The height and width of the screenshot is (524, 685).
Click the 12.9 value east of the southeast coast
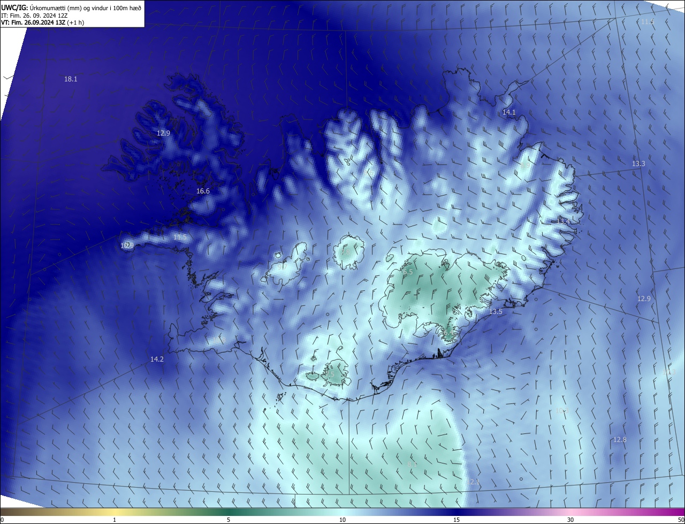[644, 299]
